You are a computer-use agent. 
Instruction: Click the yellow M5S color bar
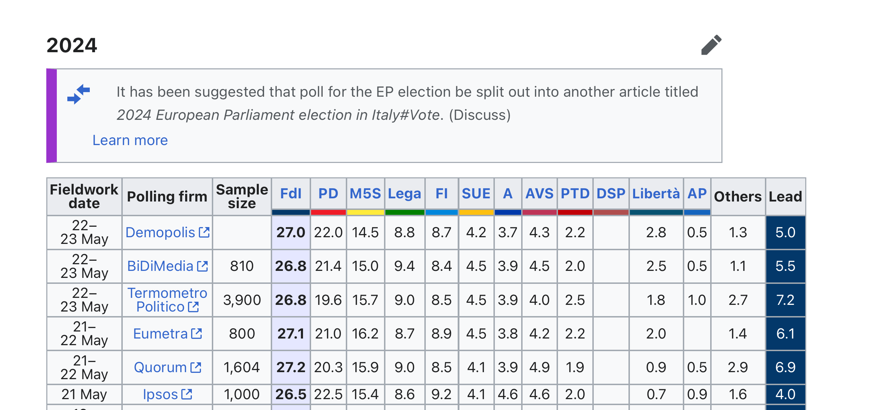pos(365,212)
